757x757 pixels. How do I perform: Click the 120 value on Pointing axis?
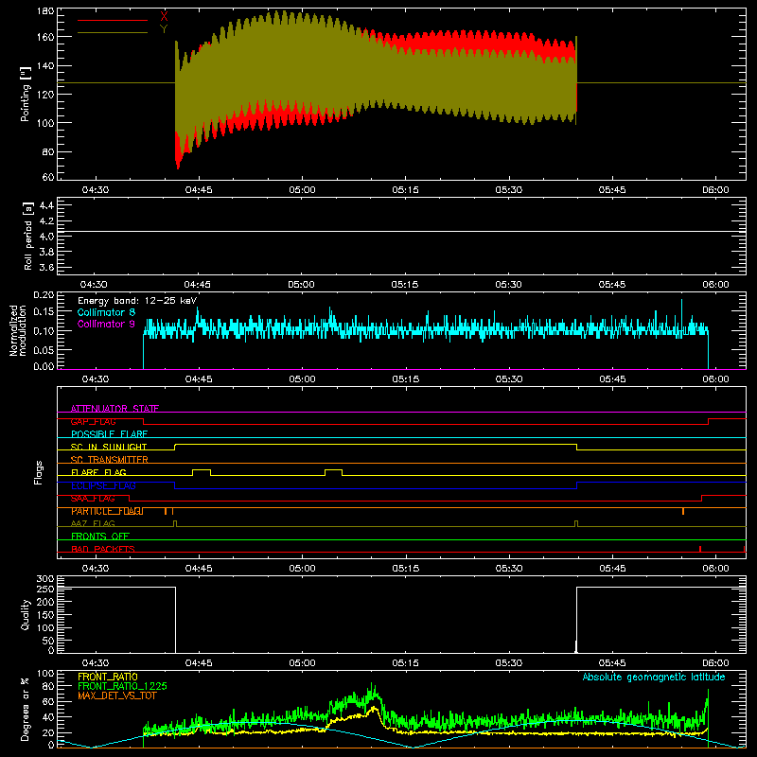click(45, 94)
